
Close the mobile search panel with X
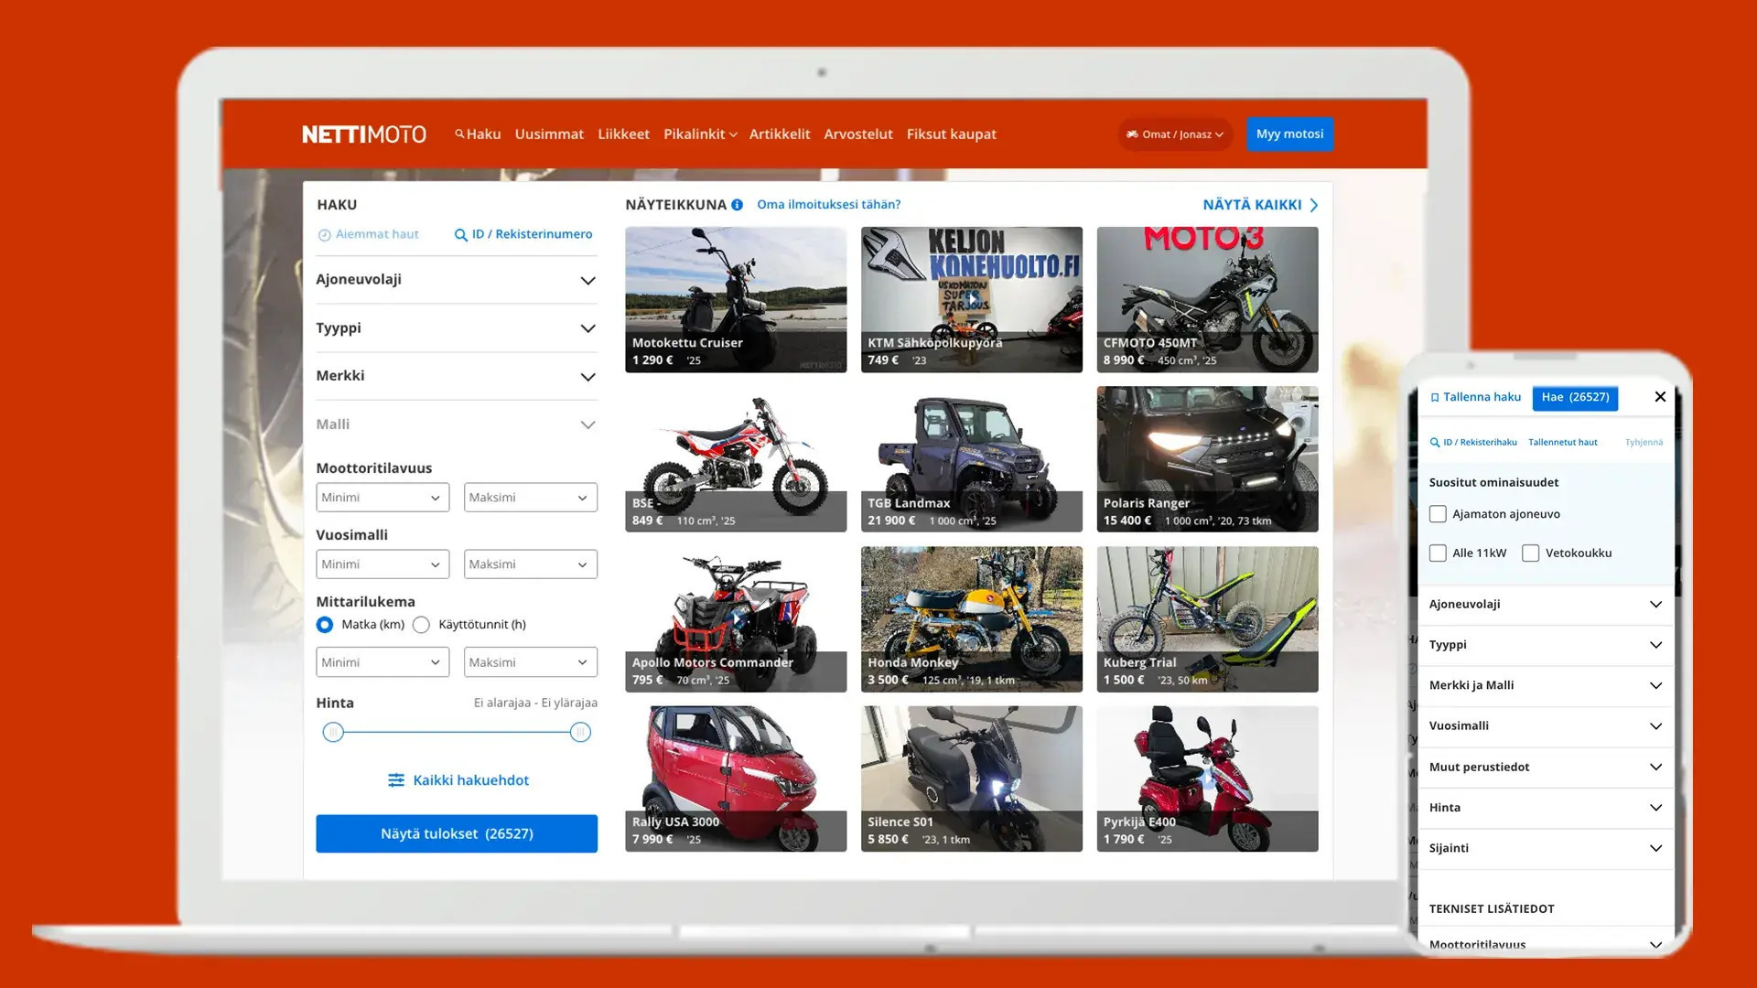(x=1660, y=397)
